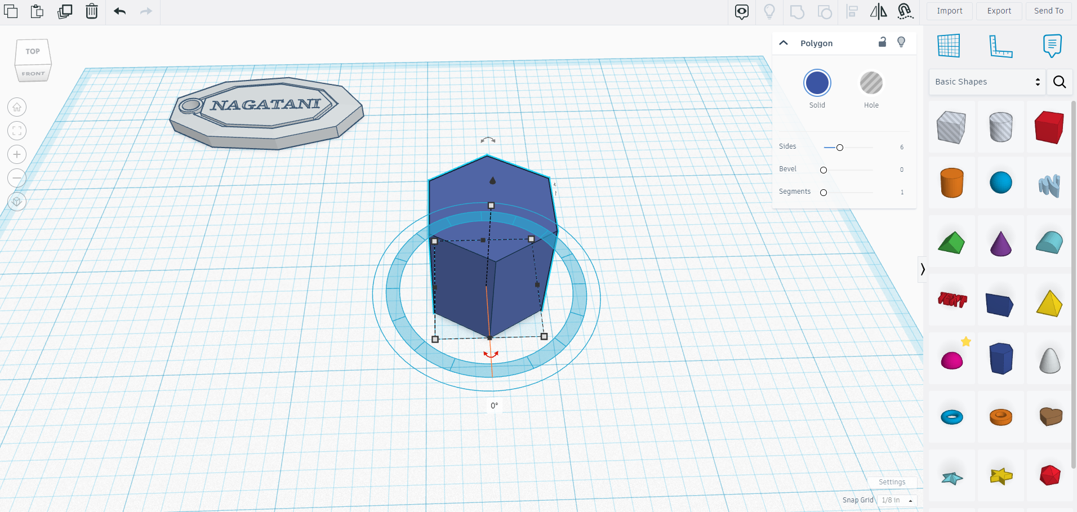Activate the Workplane tool
Viewport: 1077px width, 512px height.
point(949,45)
